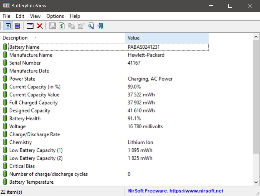
Task: Click the battery icon beside Full Charged Capacity
Action: (x=5, y=103)
